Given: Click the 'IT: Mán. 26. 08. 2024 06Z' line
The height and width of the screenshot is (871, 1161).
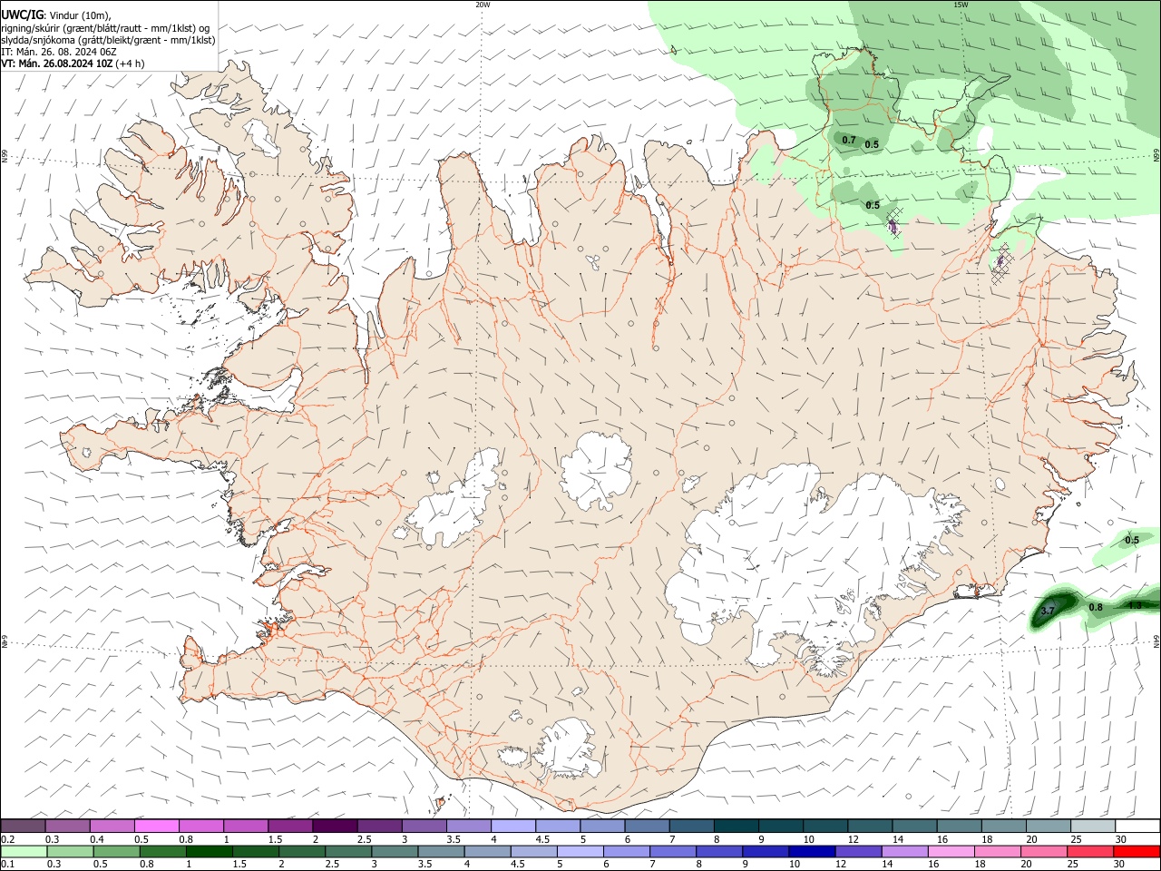Looking at the screenshot, I should (x=59, y=52).
